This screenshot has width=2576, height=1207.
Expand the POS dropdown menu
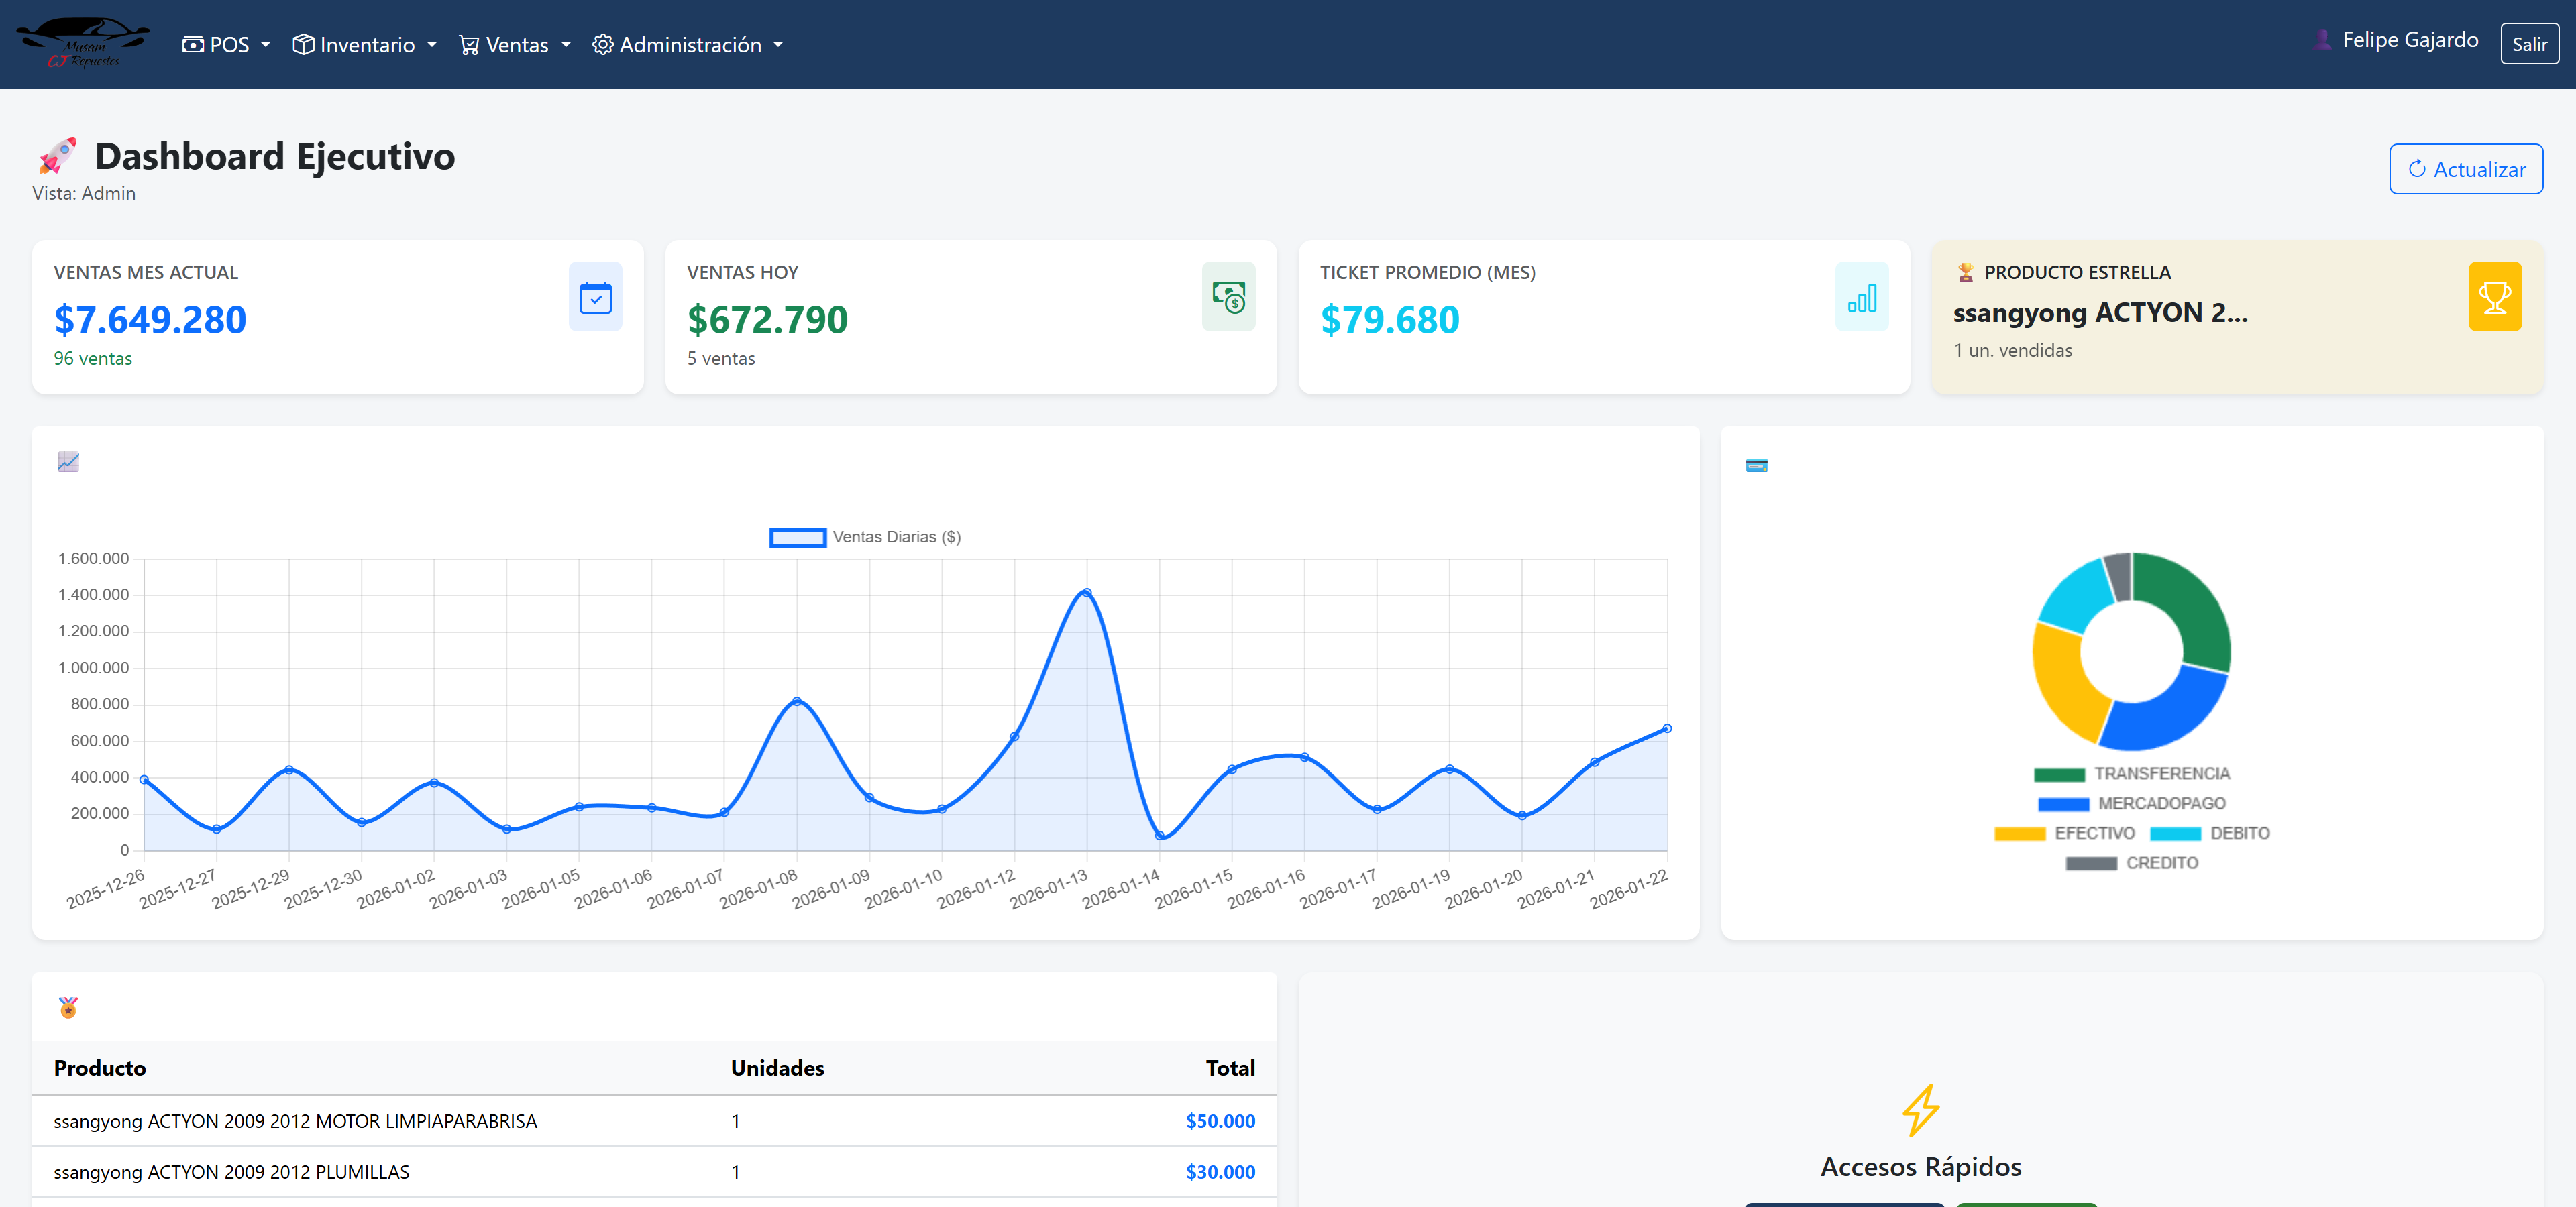pyautogui.click(x=227, y=45)
